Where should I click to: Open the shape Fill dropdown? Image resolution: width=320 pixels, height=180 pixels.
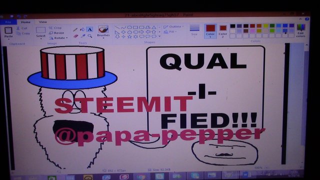pyautogui.click(x=170, y=32)
